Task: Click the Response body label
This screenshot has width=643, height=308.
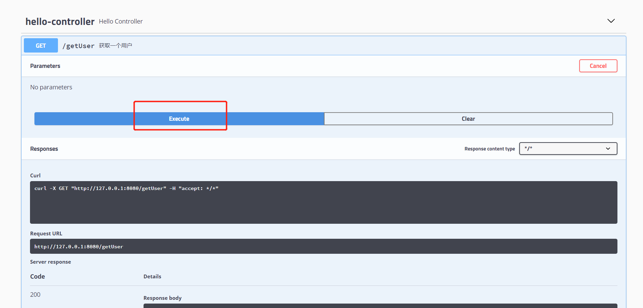Action: pyautogui.click(x=162, y=298)
